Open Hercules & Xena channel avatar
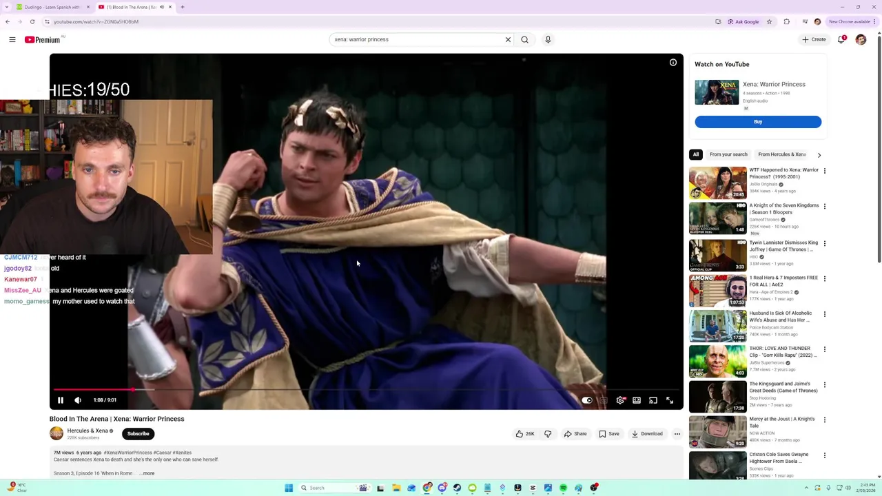The width and height of the screenshot is (882, 496). (x=57, y=433)
